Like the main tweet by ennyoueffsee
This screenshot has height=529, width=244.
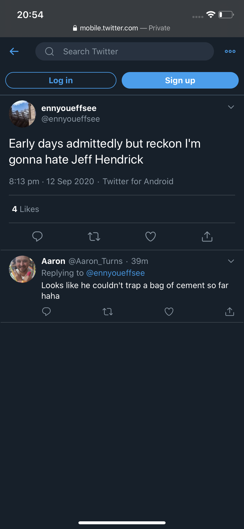coord(151,236)
